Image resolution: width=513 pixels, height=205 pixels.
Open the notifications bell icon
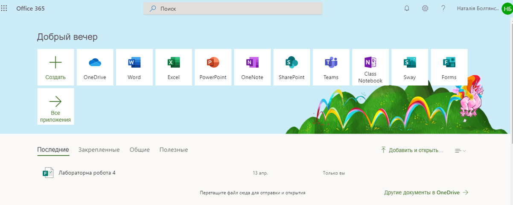pos(407,9)
